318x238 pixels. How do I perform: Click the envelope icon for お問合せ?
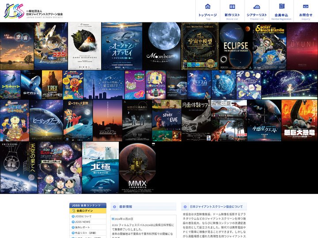(306, 7)
